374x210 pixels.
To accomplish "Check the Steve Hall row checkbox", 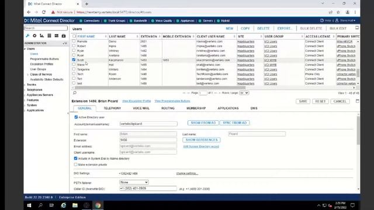I will point(74,64).
